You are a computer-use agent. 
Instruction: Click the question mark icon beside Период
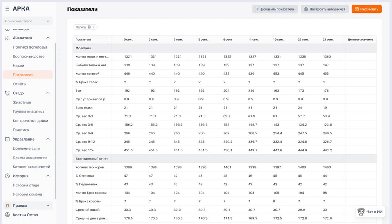click(89, 27)
